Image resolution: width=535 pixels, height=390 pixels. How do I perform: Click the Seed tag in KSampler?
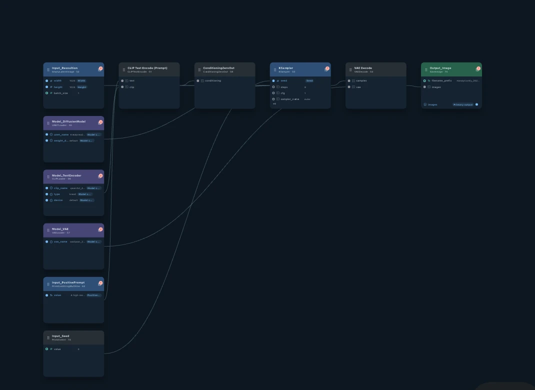309,81
